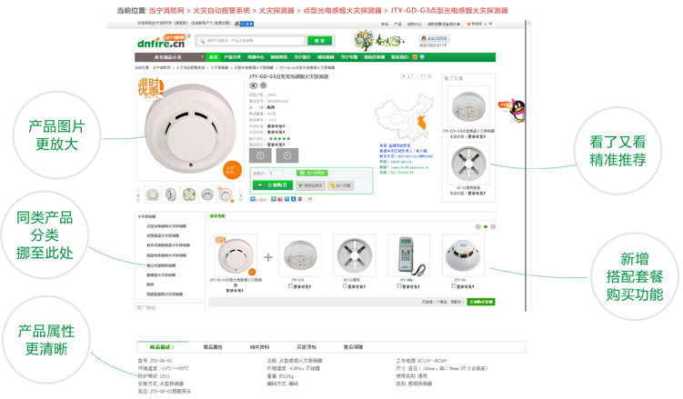Switch to the 商品属性 tab
Image resolution: width=683 pixels, height=399 pixels.
click(x=213, y=347)
